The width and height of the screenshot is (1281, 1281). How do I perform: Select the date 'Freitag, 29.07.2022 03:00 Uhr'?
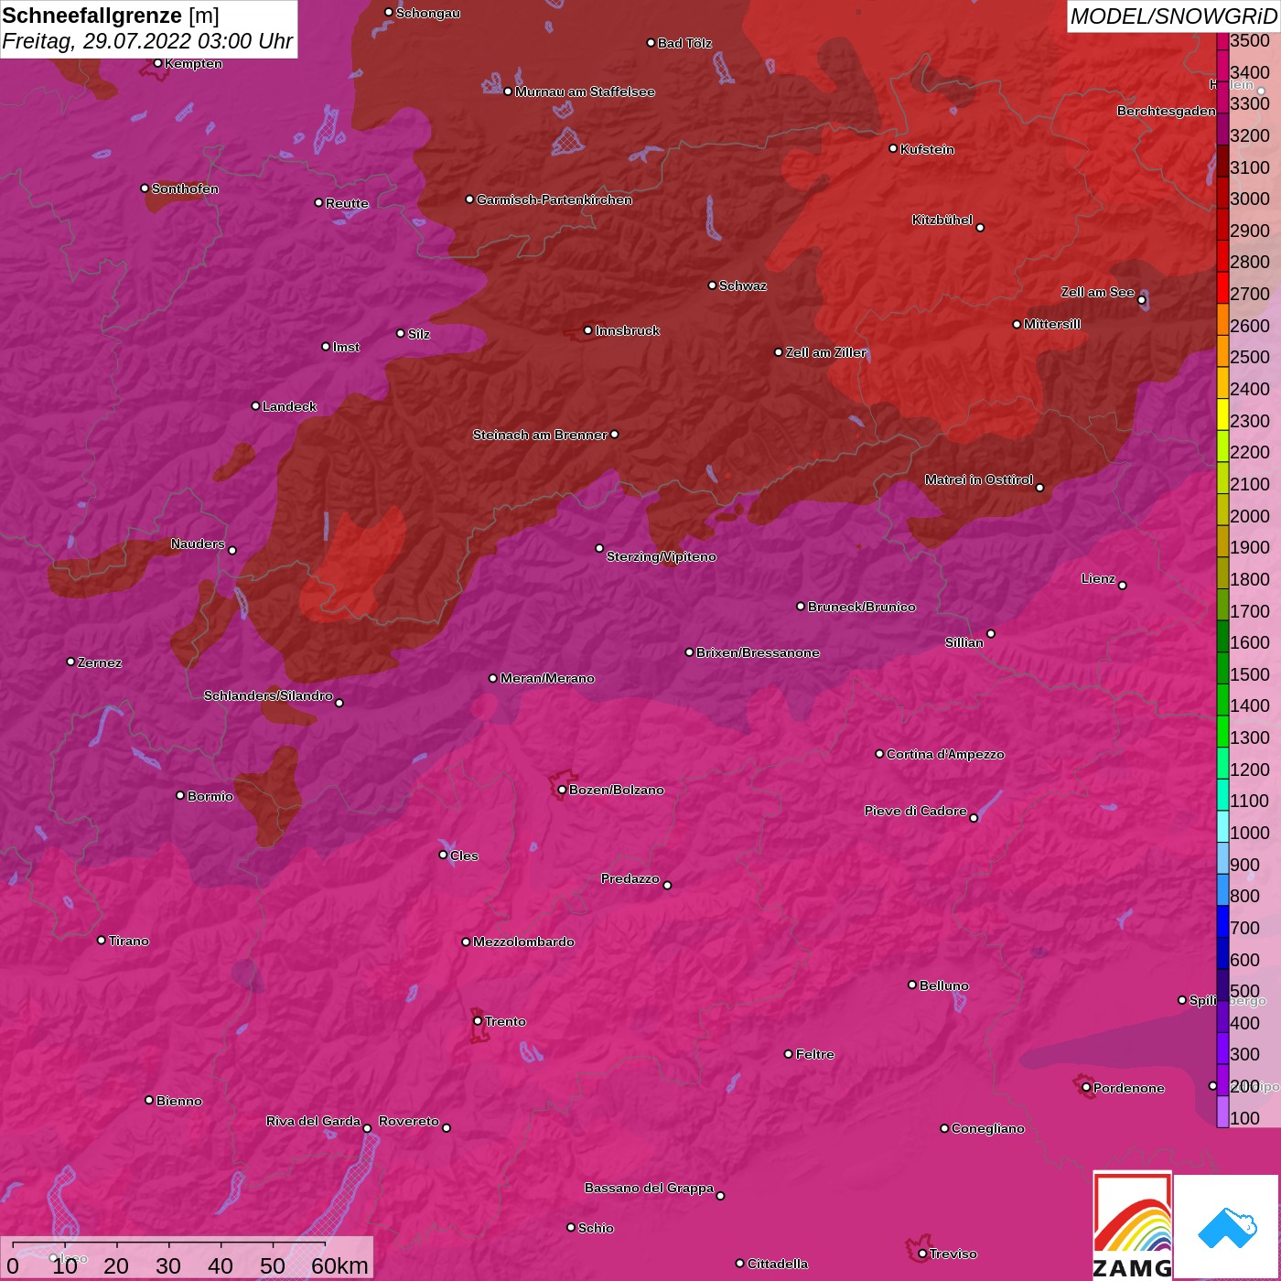pyautogui.click(x=147, y=41)
